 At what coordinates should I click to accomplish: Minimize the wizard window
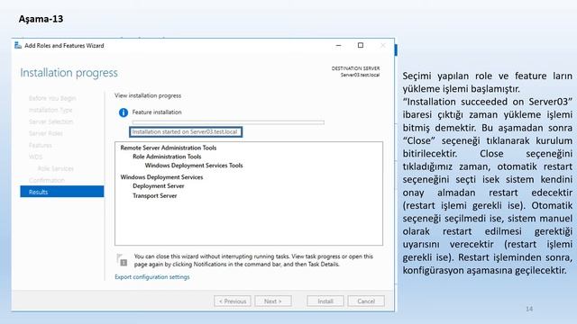(x=339, y=46)
